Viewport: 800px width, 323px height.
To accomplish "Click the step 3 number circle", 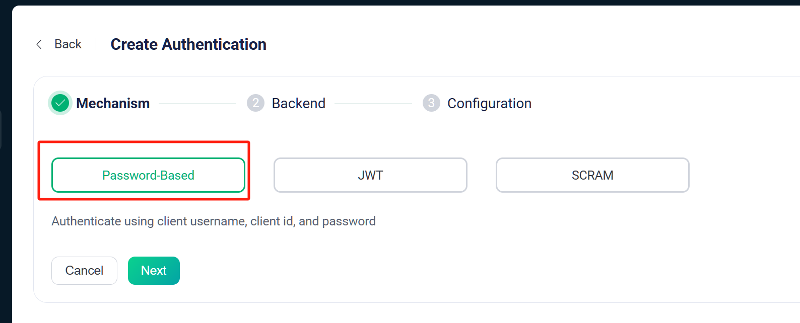I will point(431,103).
